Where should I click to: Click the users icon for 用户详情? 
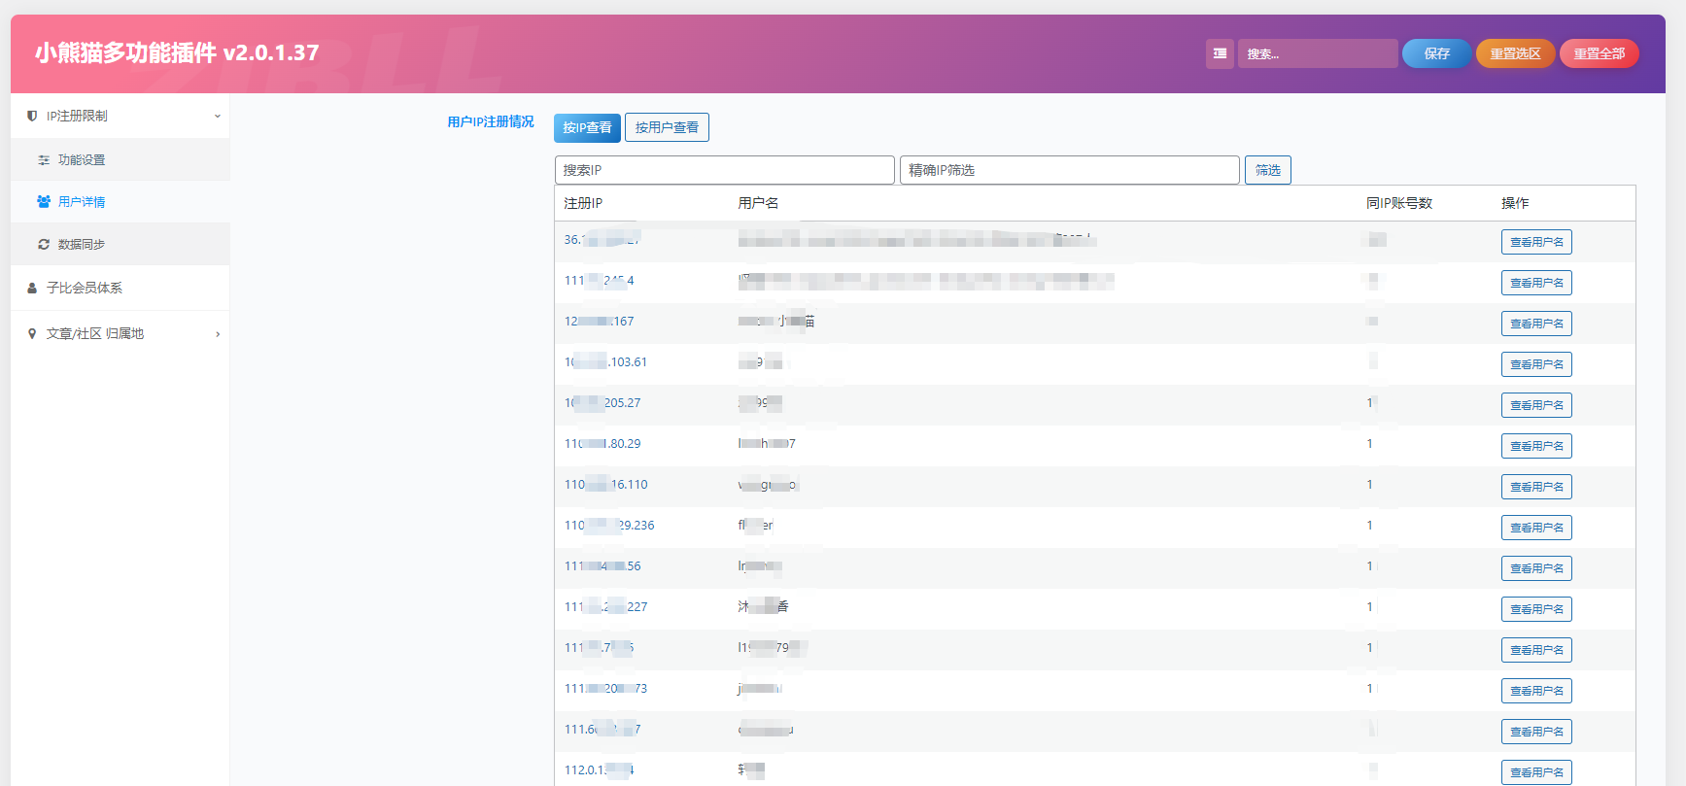tap(44, 202)
